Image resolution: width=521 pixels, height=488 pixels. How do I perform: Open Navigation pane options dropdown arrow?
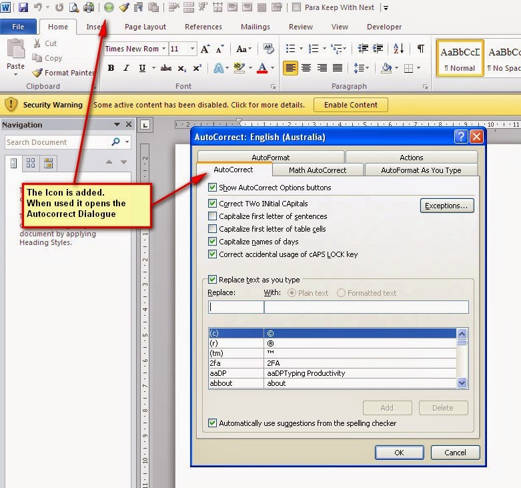[117, 125]
